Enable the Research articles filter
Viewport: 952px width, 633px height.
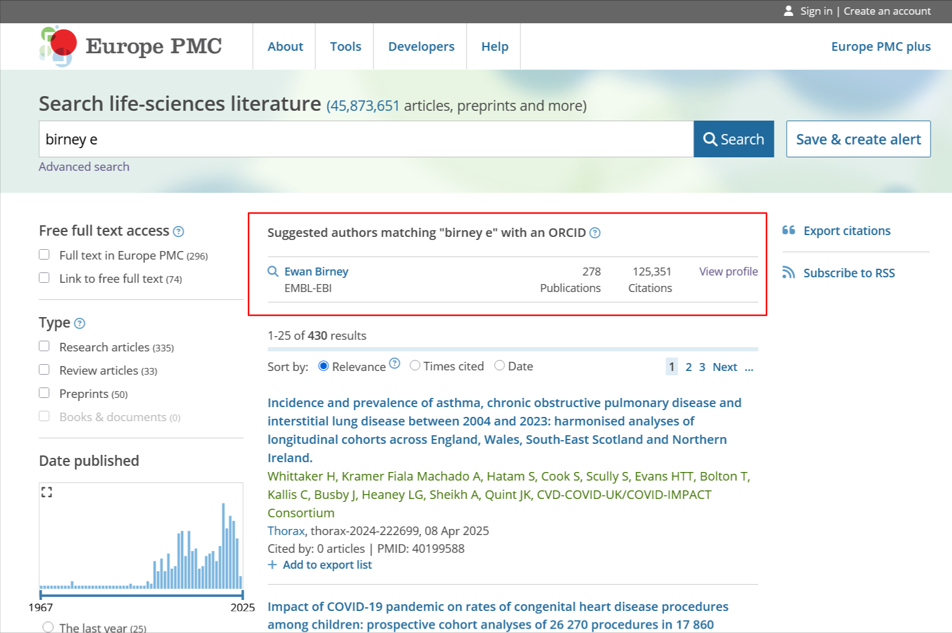click(x=44, y=346)
